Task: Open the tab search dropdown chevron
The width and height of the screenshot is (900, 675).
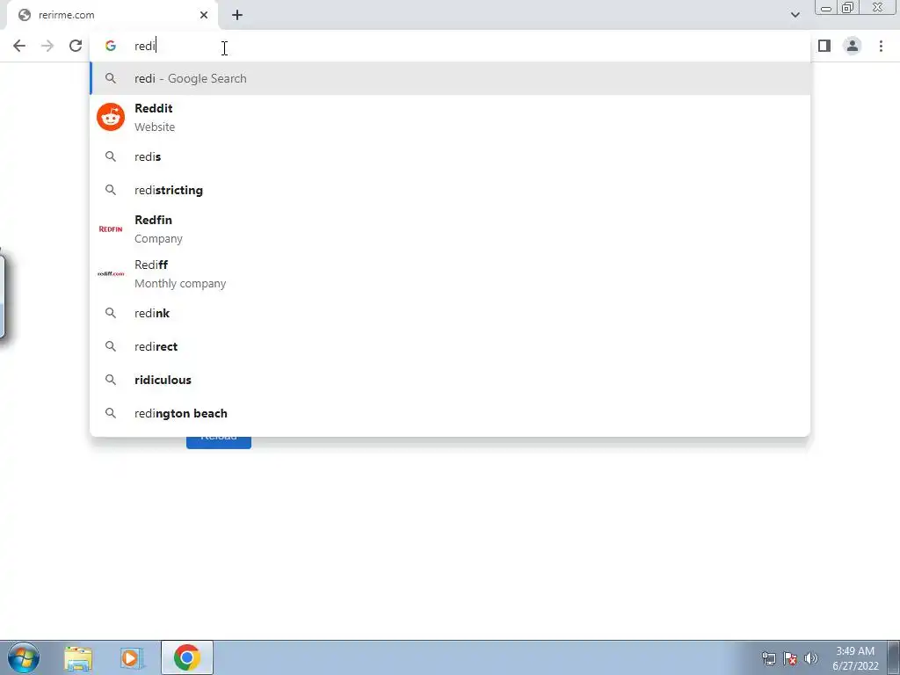Action: [795, 15]
